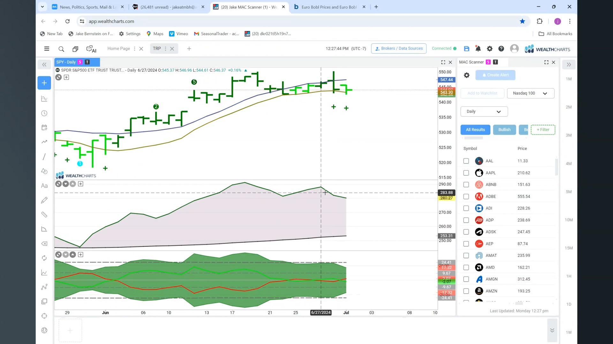
Task: Open the Daily timeframe dropdown
Action: point(484,111)
